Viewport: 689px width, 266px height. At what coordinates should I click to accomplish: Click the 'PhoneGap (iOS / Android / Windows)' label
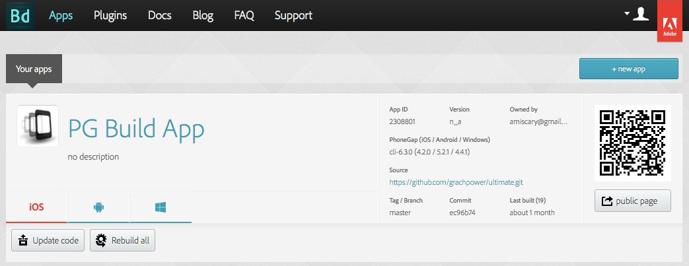439,139
